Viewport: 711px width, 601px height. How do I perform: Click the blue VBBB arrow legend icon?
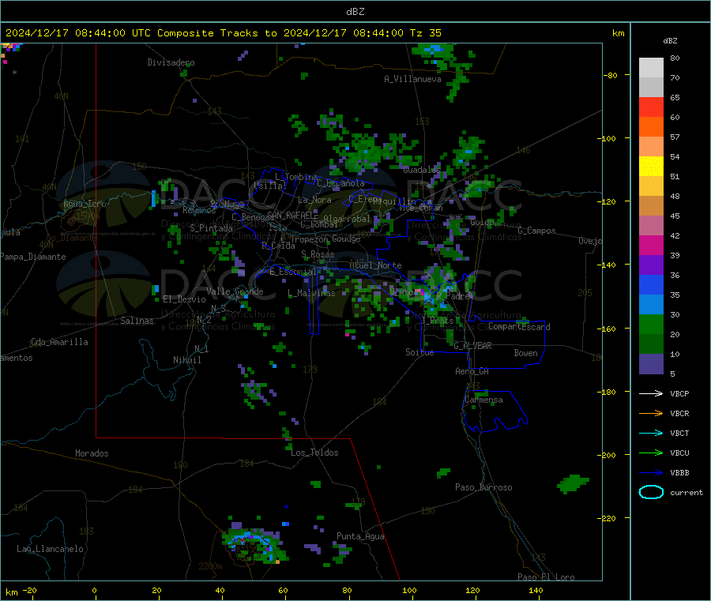[x=651, y=473]
